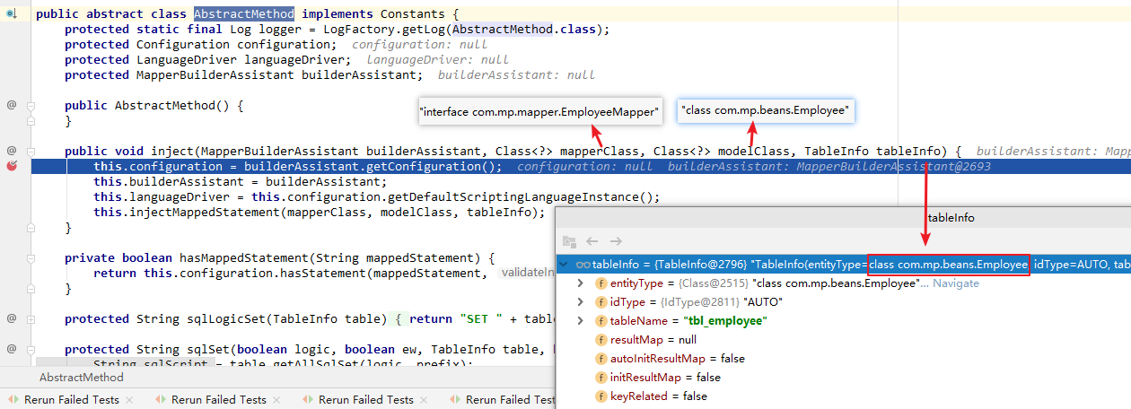Viewport: 1131px width, 409px height.
Task: Click the @ gutter icon beside the sqlSet method
Action: click(x=12, y=349)
